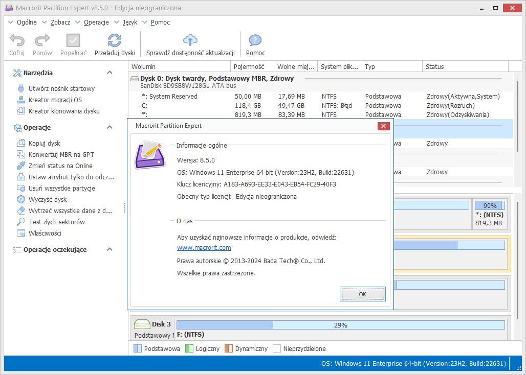
Task: Click the volume list vertical scrollbar
Action: (519, 115)
